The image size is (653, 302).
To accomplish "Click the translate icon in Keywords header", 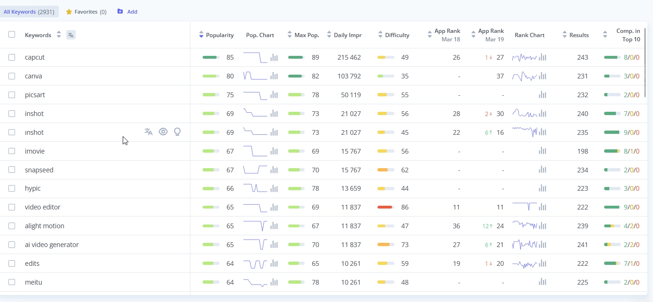I will point(71,35).
